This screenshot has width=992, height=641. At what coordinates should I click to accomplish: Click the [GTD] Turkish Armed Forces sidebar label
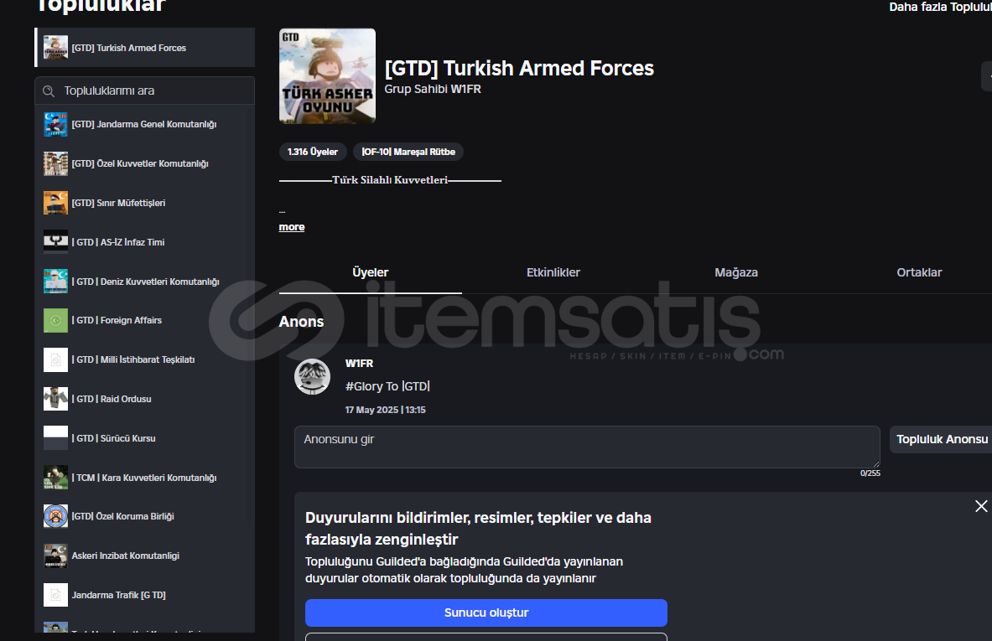coord(129,48)
